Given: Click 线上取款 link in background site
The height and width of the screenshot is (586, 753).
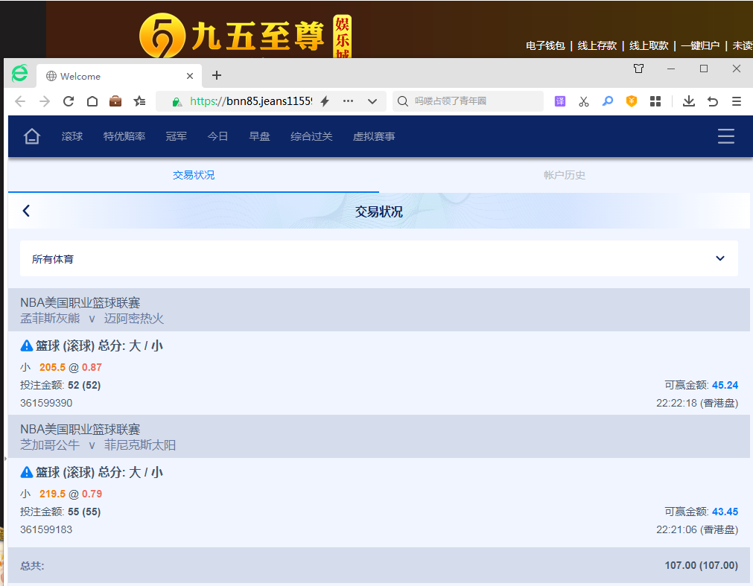Looking at the screenshot, I should pyautogui.click(x=649, y=45).
